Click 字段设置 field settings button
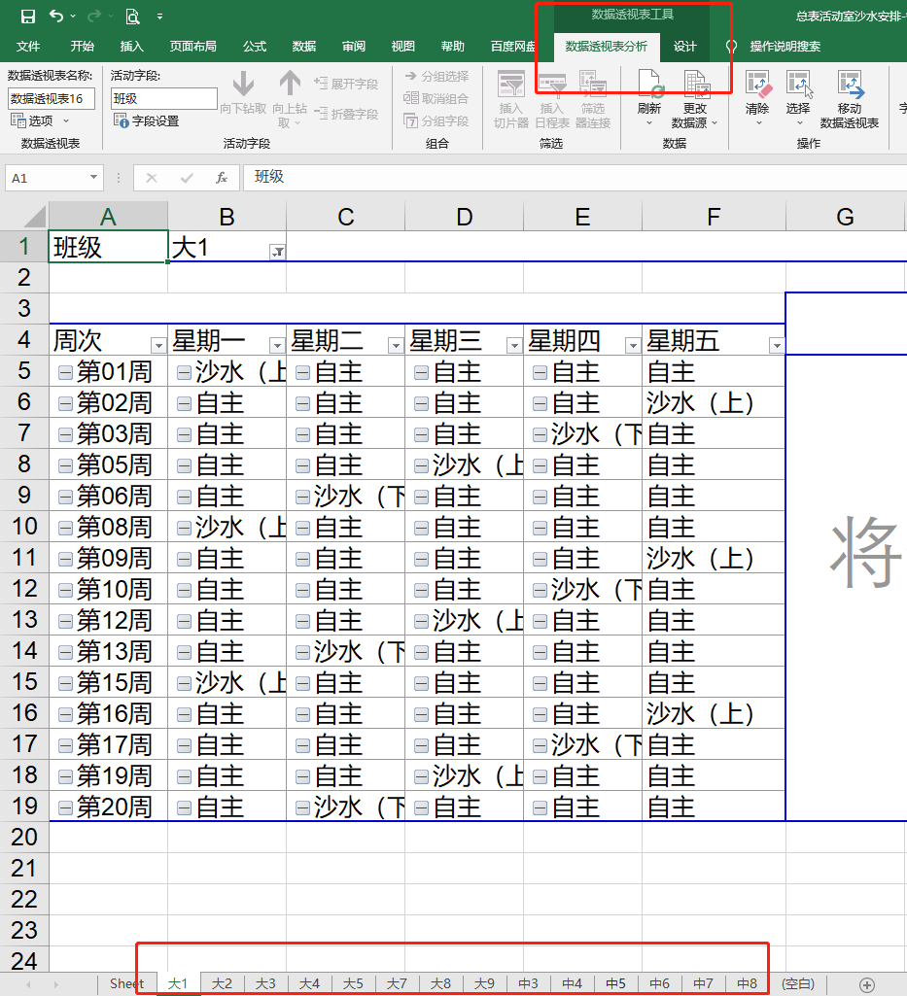907x996 pixels. [x=146, y=120]
